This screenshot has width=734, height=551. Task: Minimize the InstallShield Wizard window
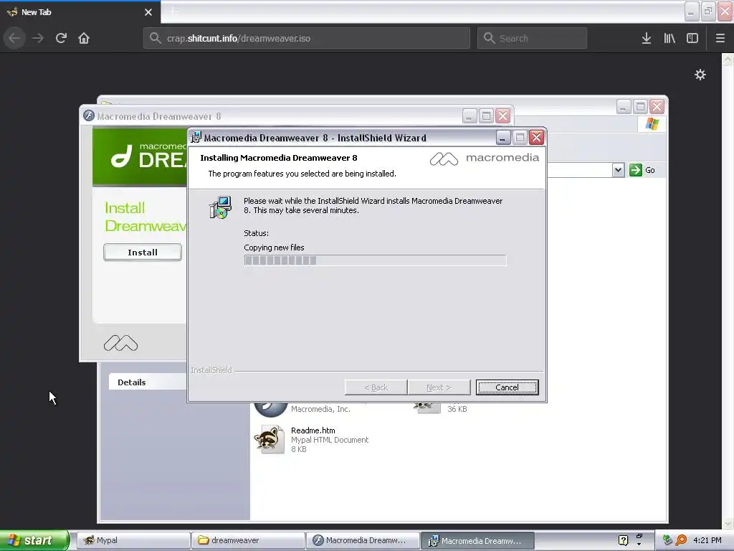(x=502, y=137)
